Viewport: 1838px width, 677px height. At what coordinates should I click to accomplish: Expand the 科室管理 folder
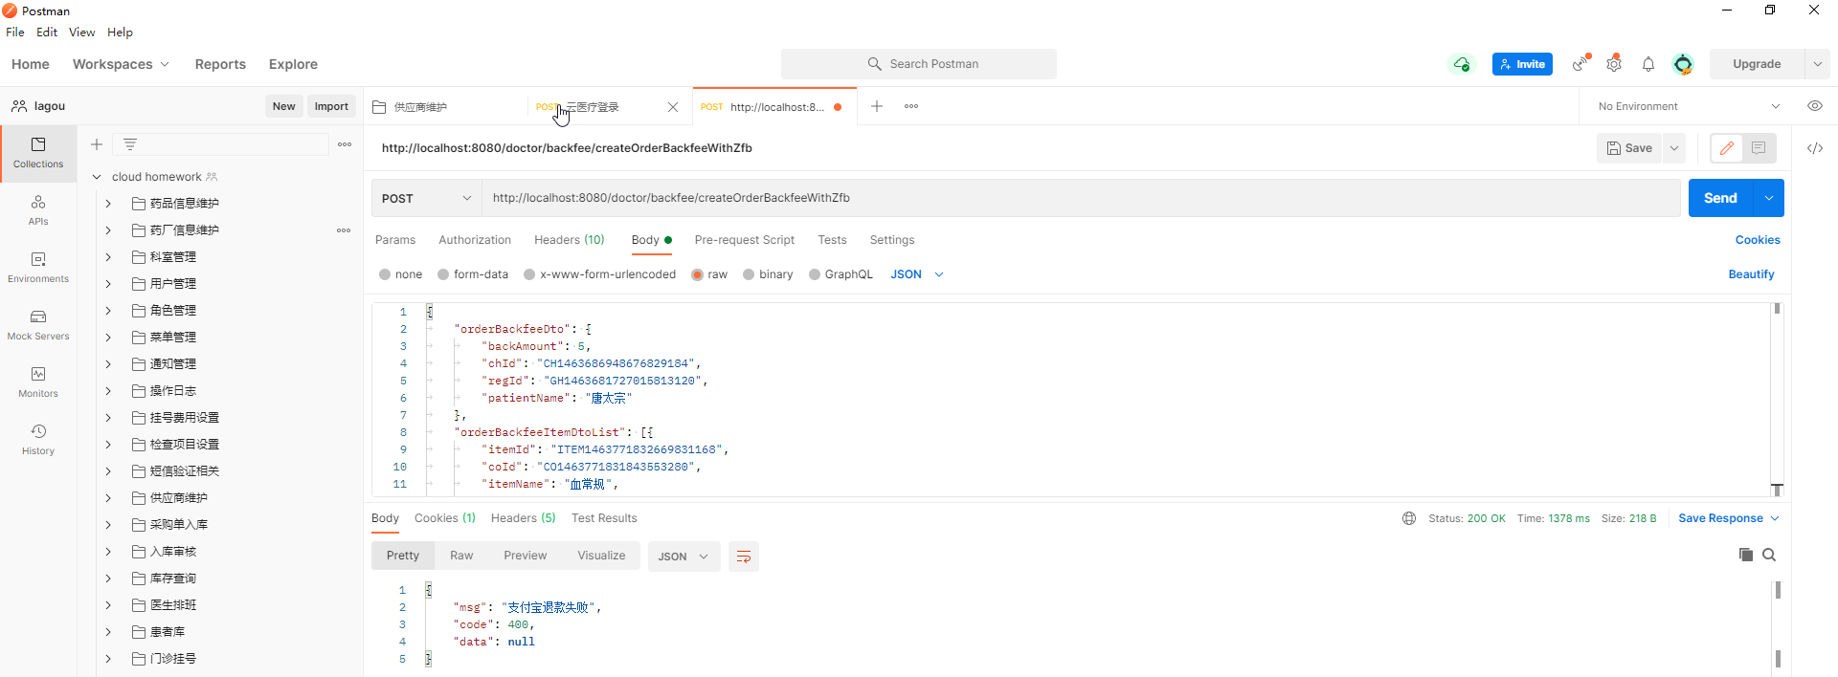108,257
